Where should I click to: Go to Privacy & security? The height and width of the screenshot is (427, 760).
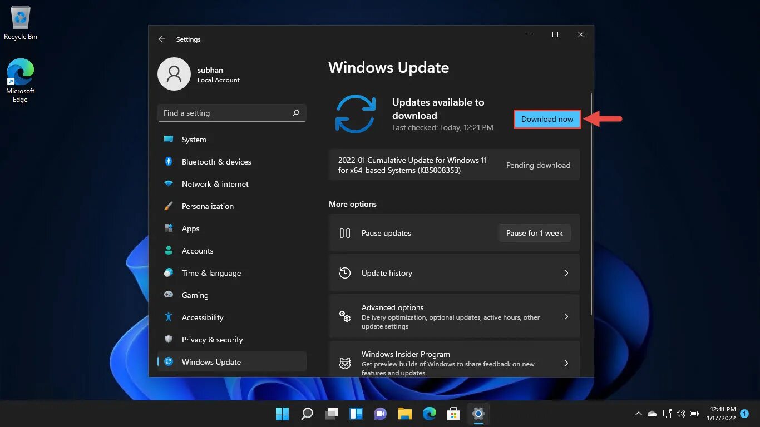click(x=232, y=340)
